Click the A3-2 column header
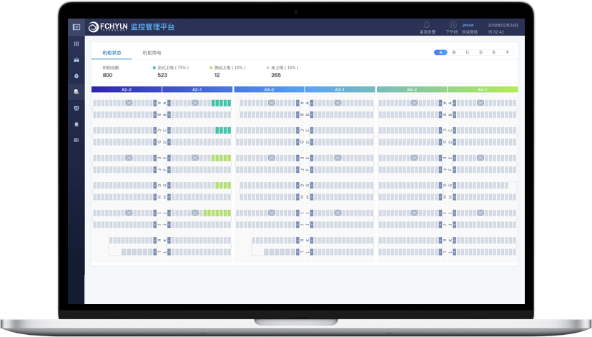Screen dimensions: 592x337 [x=269, y=90]
